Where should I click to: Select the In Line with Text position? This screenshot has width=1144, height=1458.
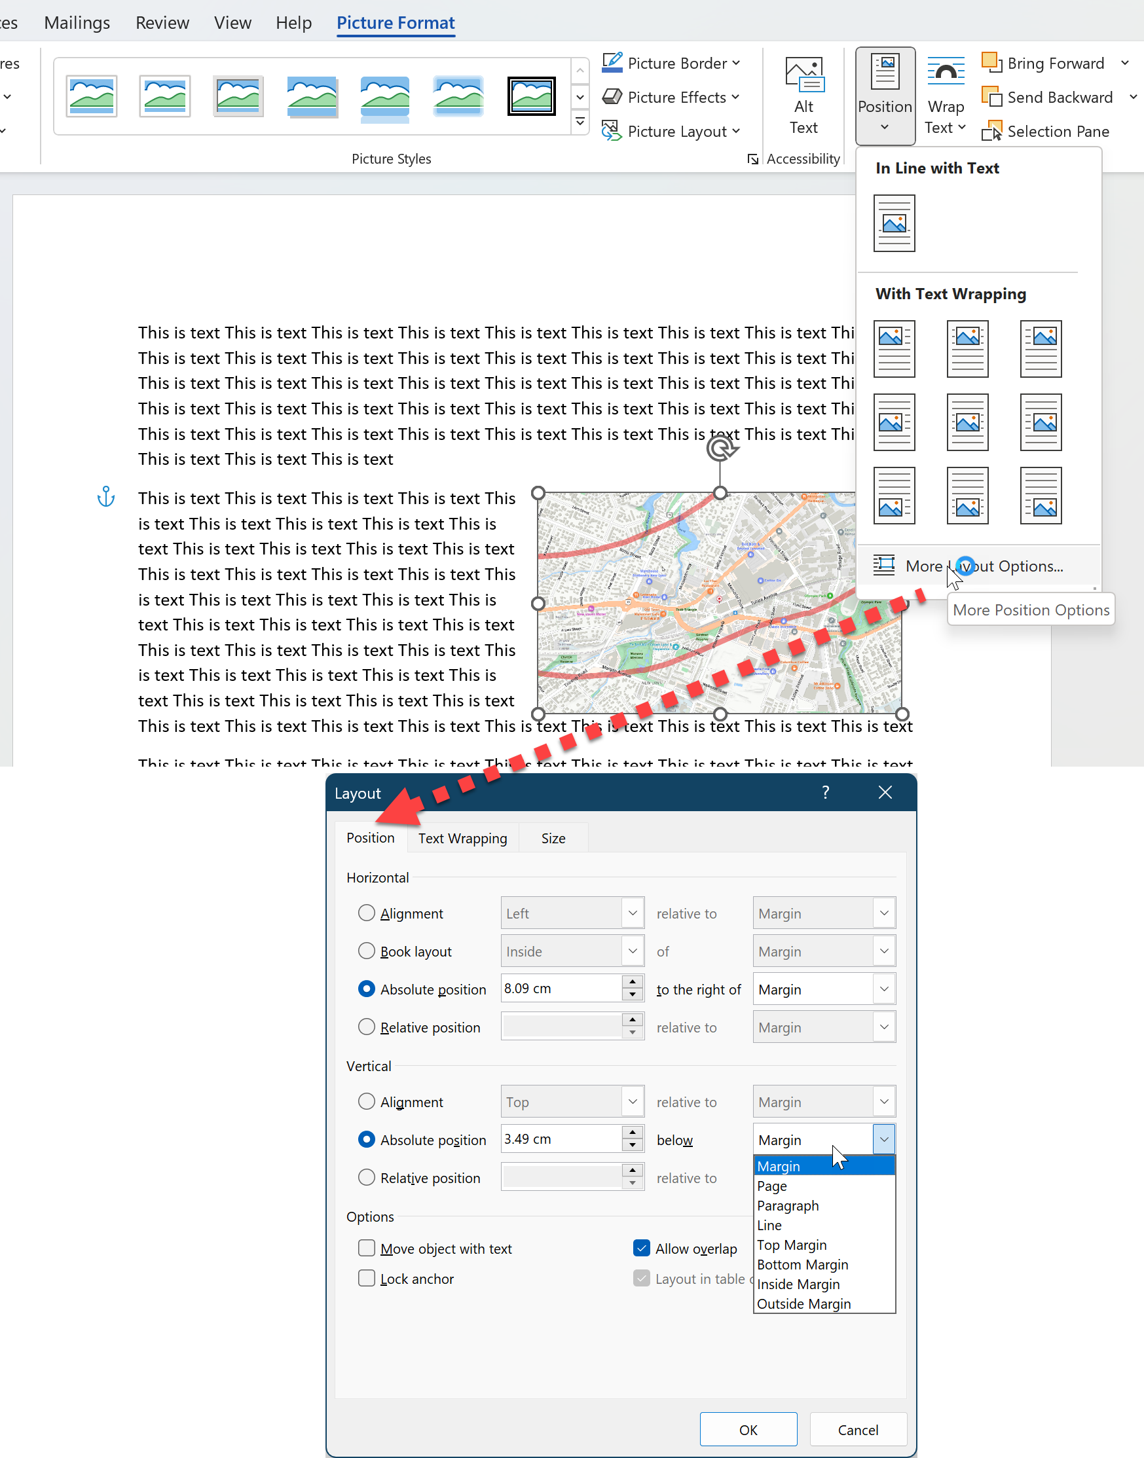click(x=893, y=223)
